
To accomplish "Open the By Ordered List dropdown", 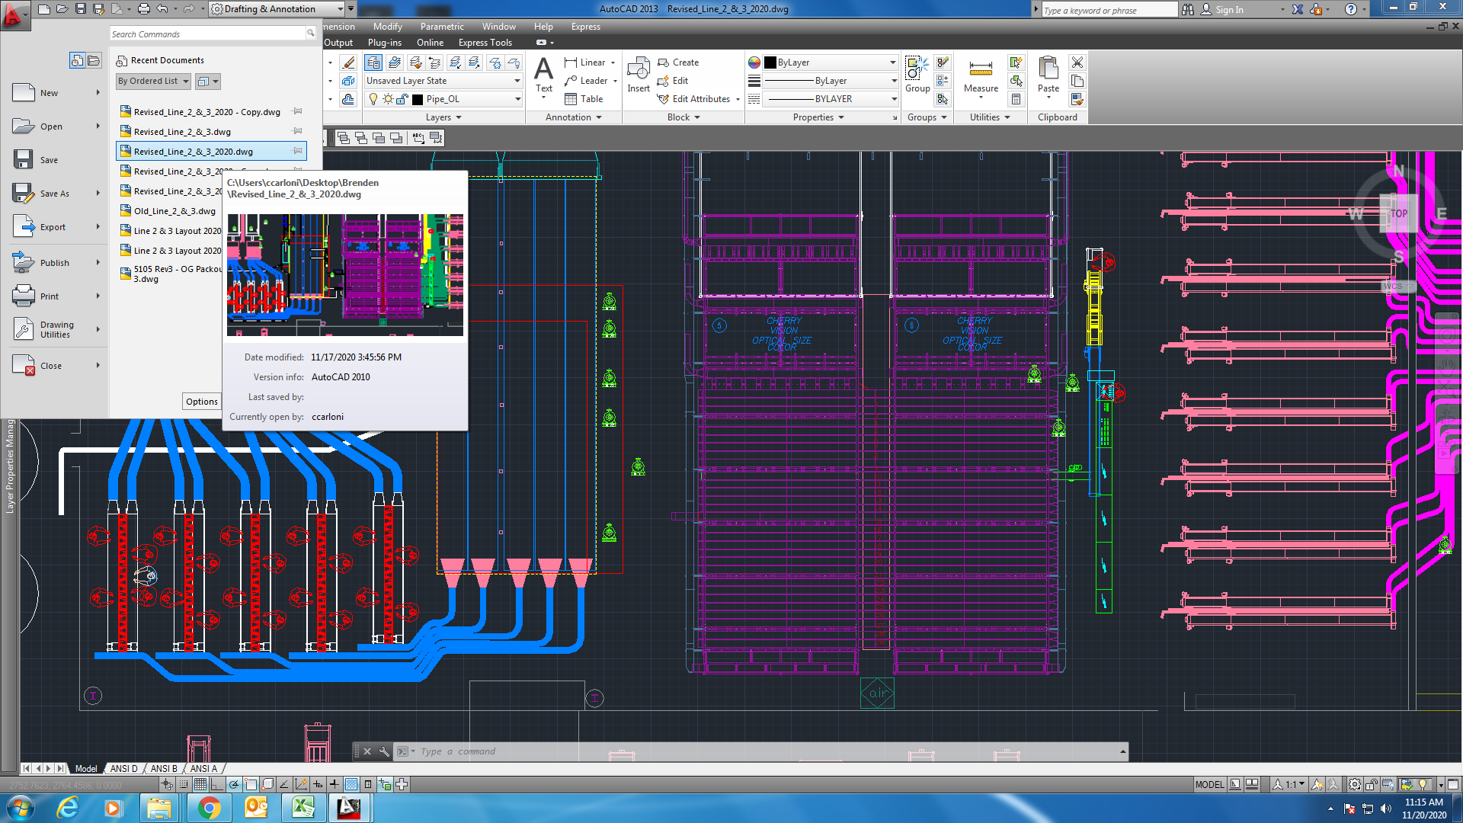I will [154, 81].
